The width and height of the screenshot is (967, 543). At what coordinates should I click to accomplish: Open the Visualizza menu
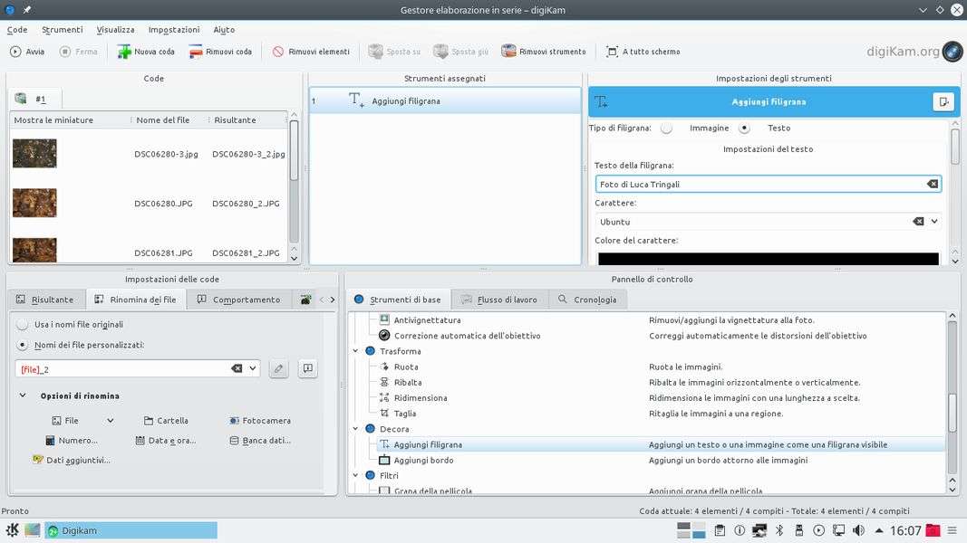[x=115, y=30]
